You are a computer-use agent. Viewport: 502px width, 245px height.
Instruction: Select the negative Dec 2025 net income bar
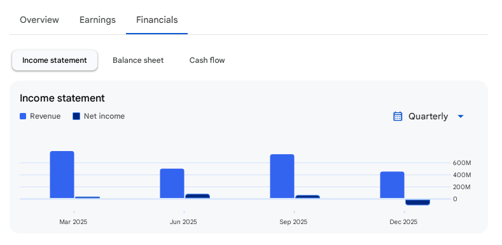pyautogui.click(x=417, y=202)
